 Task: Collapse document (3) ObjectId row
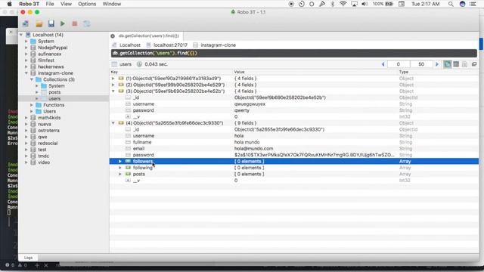tap(113, 91)
